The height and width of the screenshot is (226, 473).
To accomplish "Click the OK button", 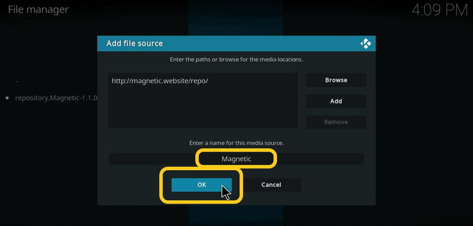I will coord(201,185).
